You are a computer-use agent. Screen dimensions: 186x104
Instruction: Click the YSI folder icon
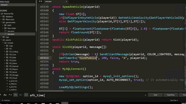pos(7,49)
